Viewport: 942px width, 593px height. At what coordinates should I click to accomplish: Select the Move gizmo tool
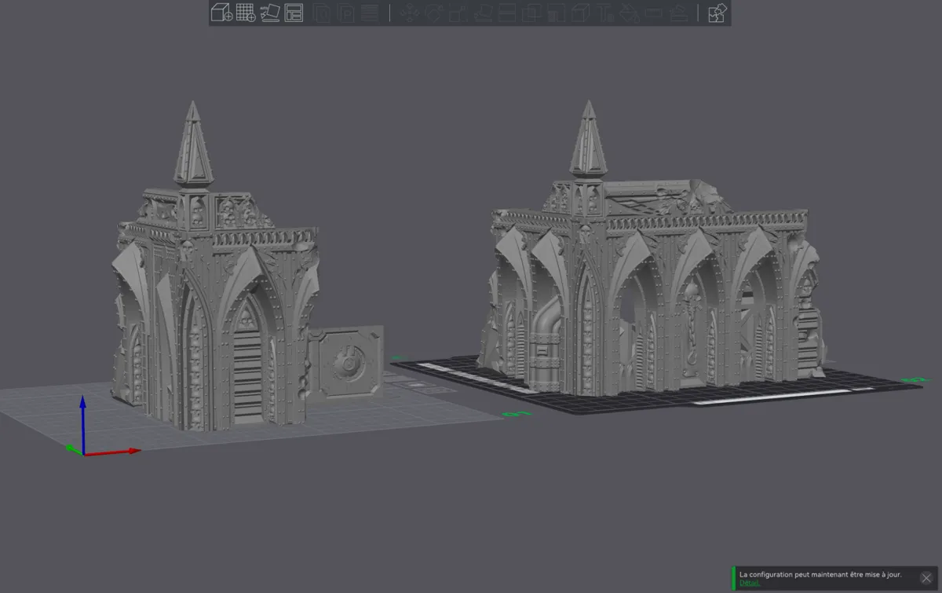point(409,13)
